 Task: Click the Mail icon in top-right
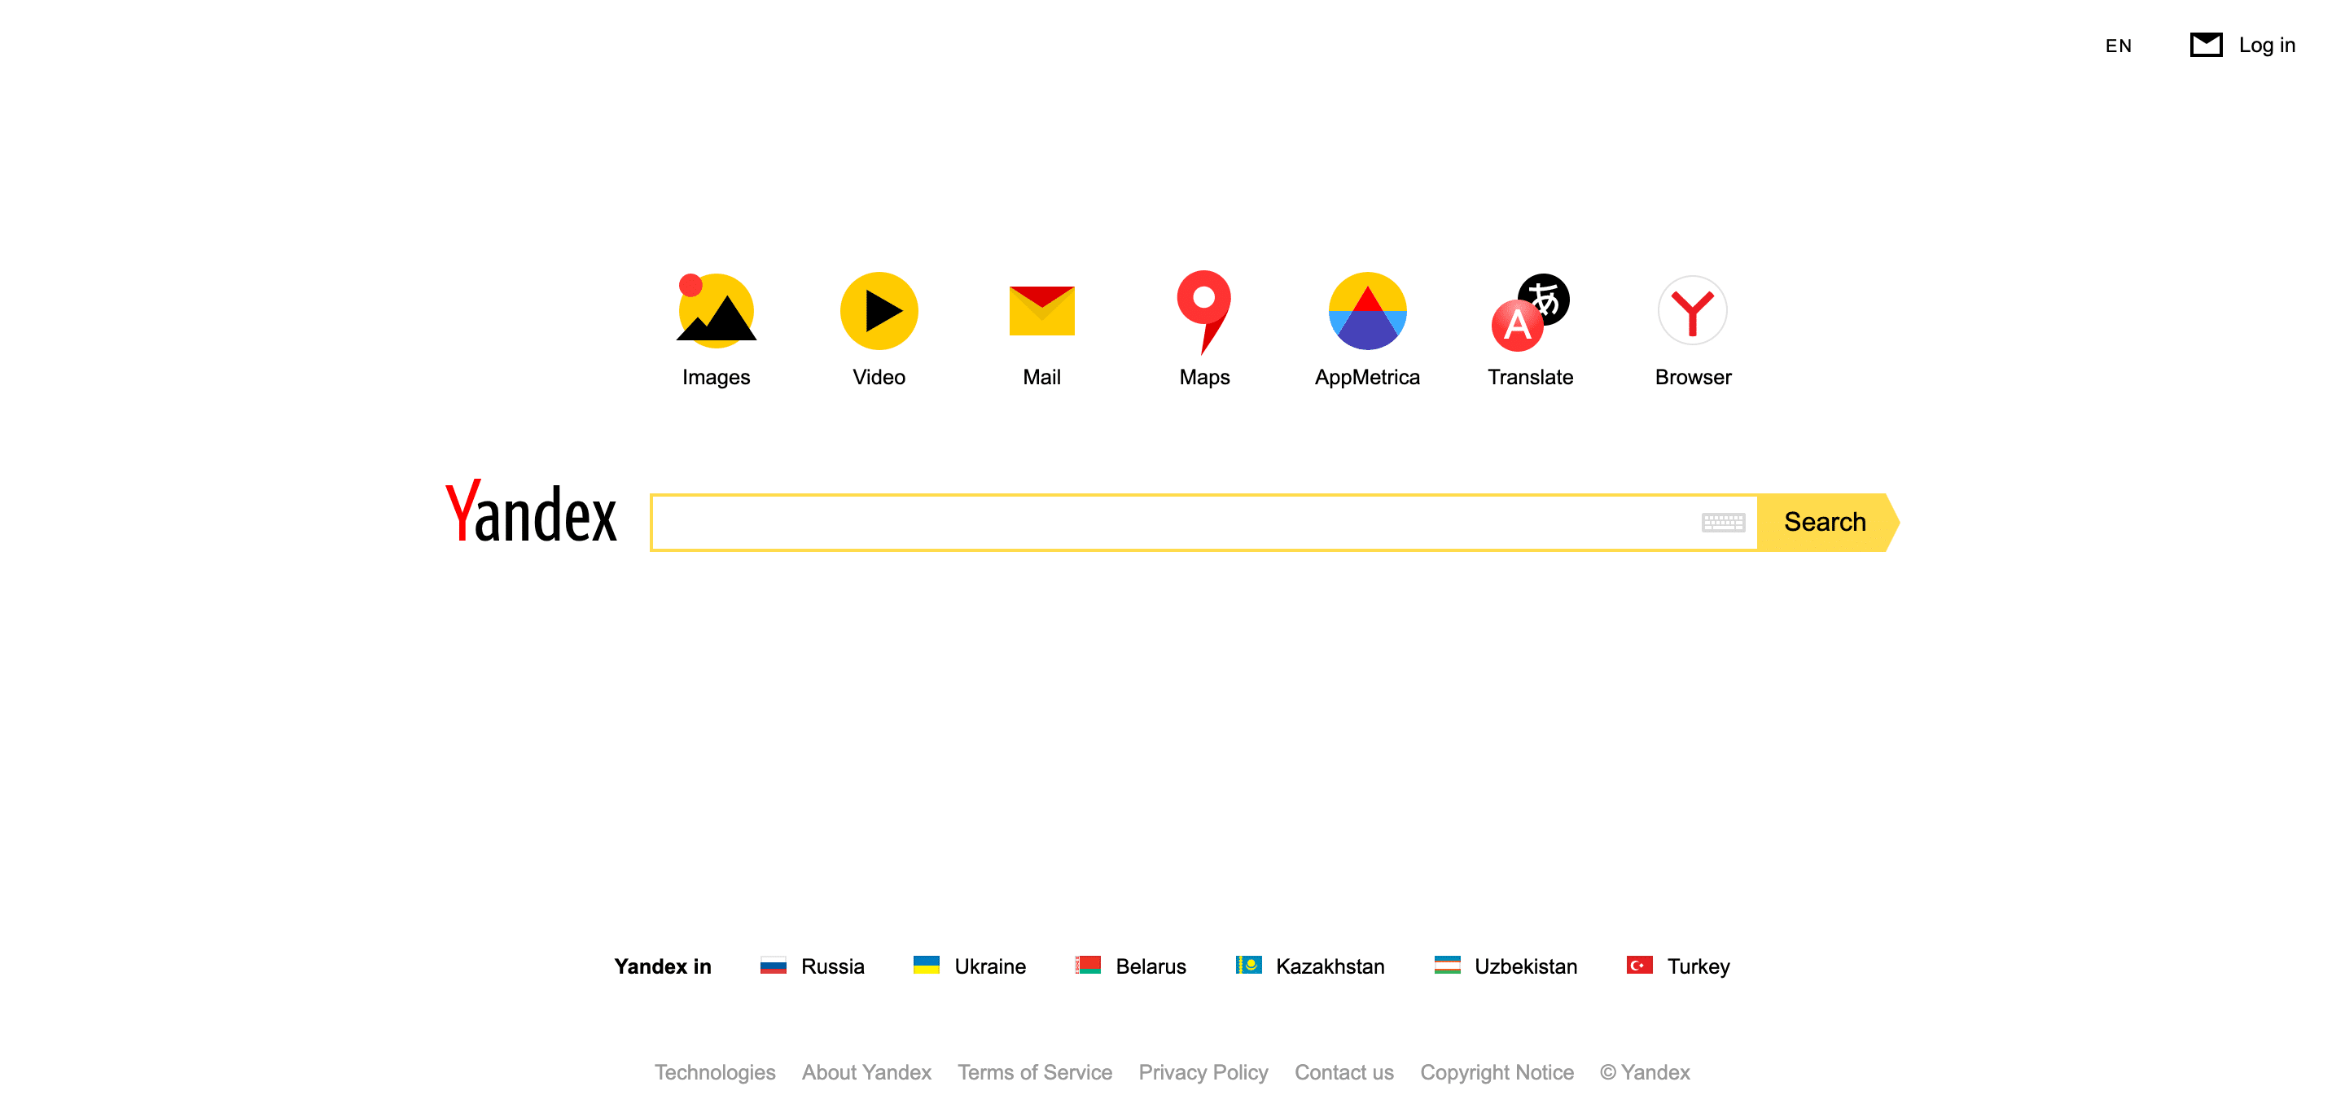[2206, 43]
